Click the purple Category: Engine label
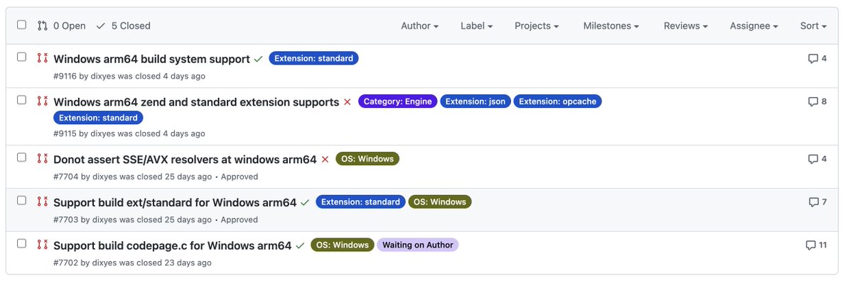Image resolution: width=853 pixels, height=283 pixels. pos(398,101)
